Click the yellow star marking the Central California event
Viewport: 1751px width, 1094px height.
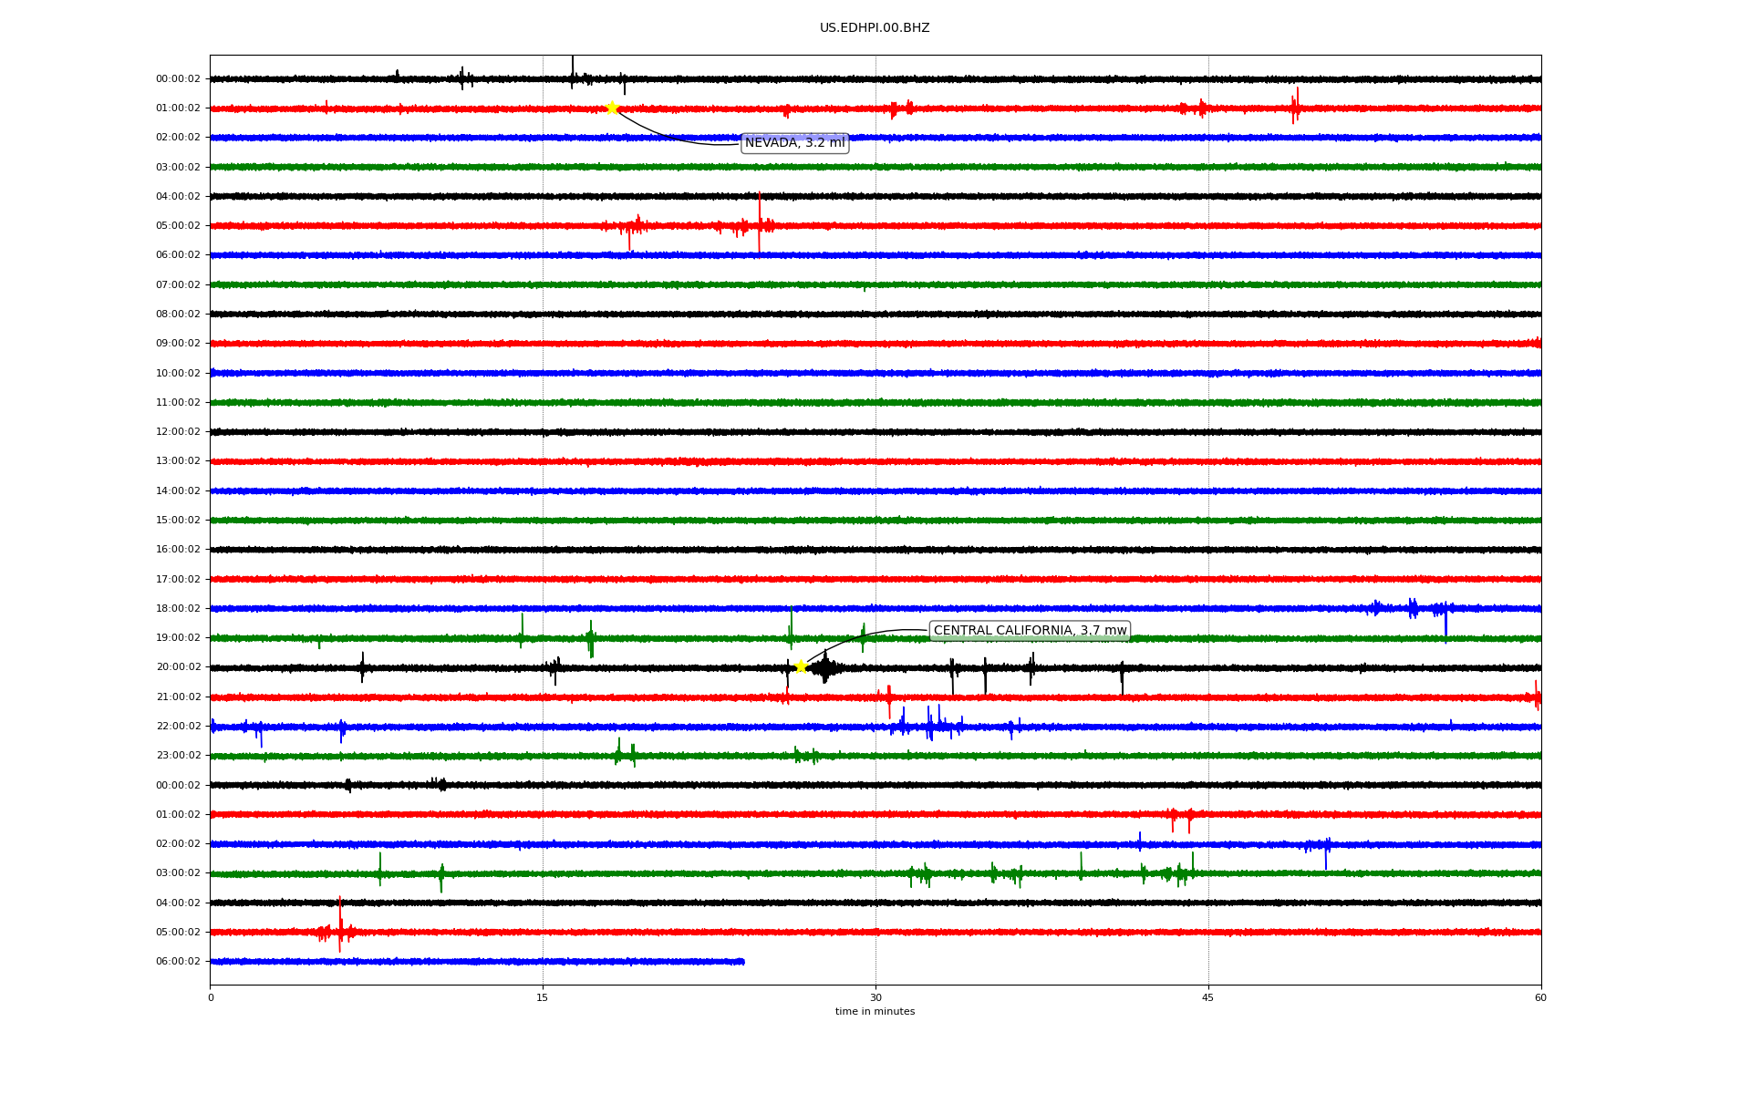(801, 666)
